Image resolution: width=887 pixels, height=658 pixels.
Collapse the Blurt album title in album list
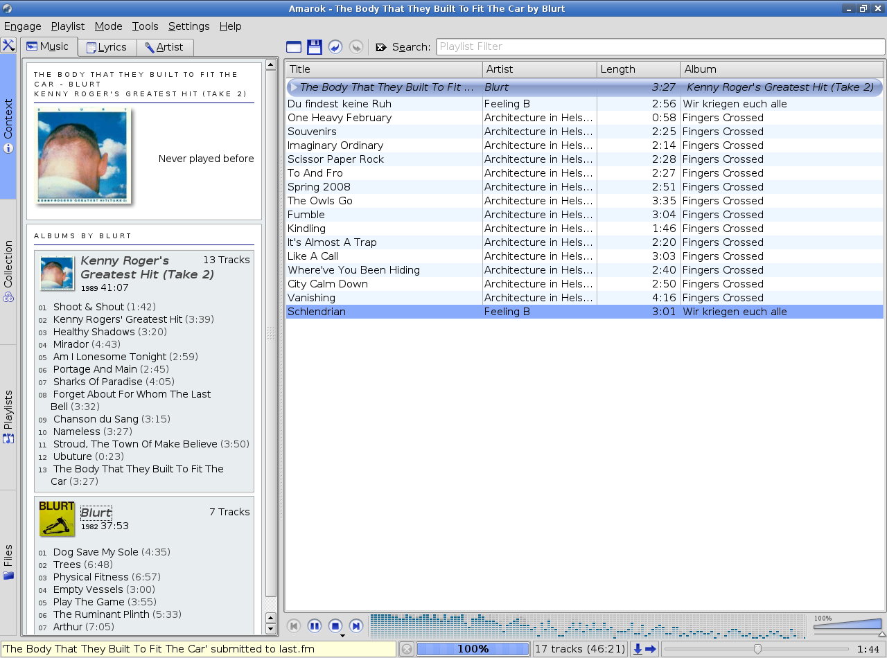pos(96,513)
